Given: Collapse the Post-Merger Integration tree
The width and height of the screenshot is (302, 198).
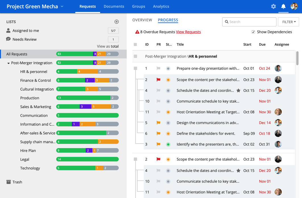Looking at the screenshot, I should [8, 63].
